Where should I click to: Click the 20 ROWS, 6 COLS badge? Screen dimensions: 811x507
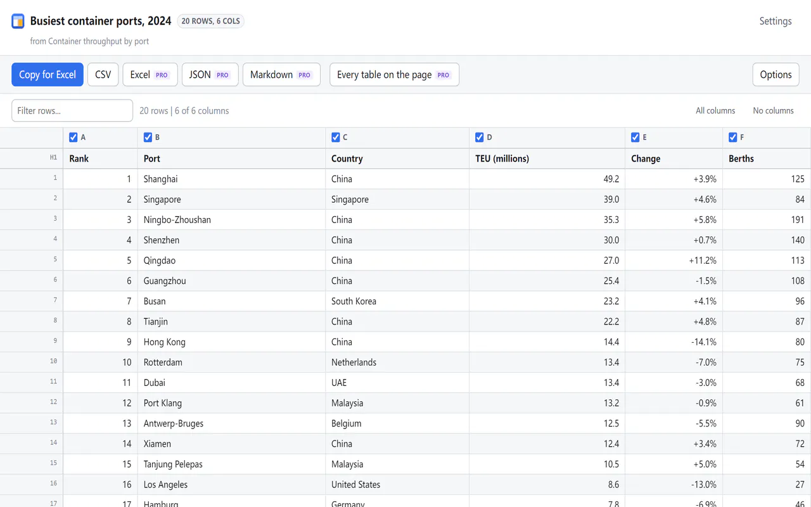[x=211, y=21]
